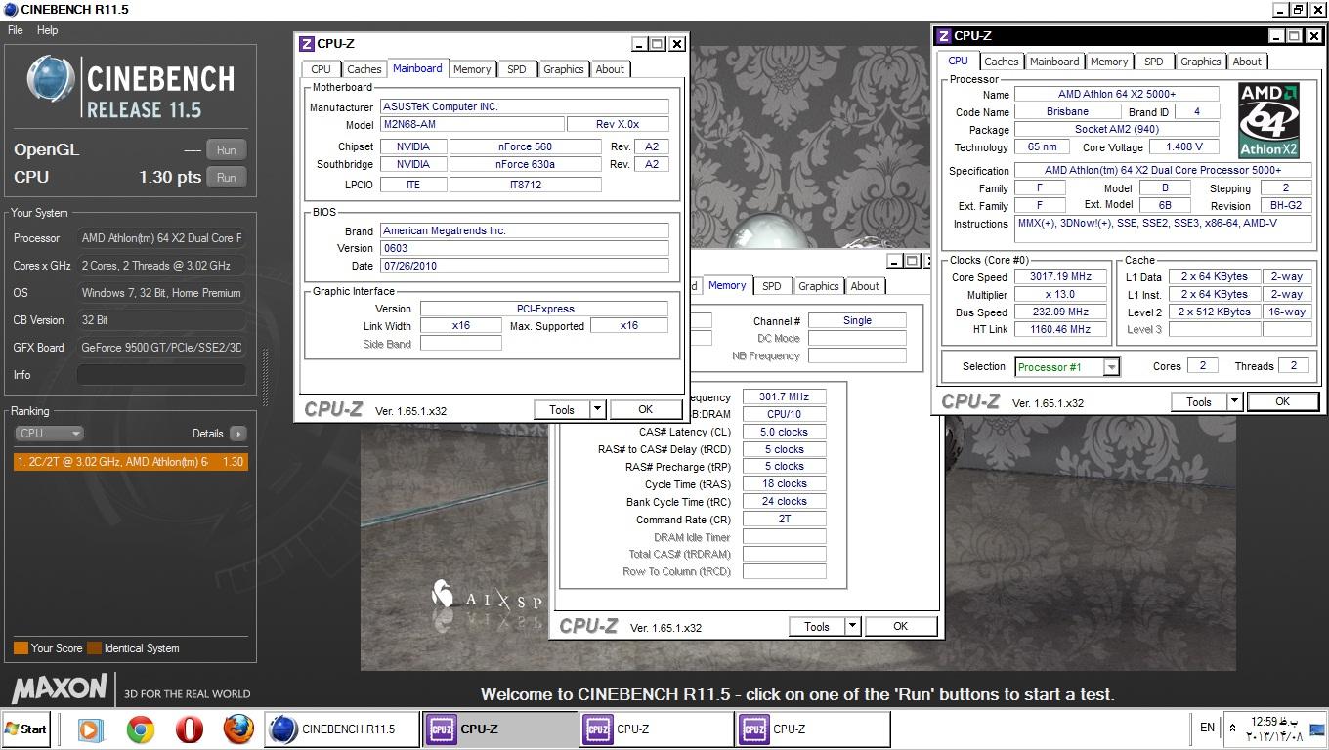Open Windows Media Player from taskbar
The image size is (1329, 750).
coord(90,729)
